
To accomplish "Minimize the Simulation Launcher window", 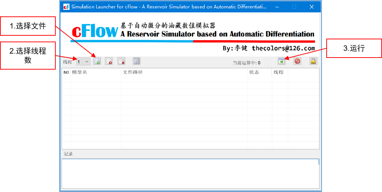I will click(x=277, y=7).
